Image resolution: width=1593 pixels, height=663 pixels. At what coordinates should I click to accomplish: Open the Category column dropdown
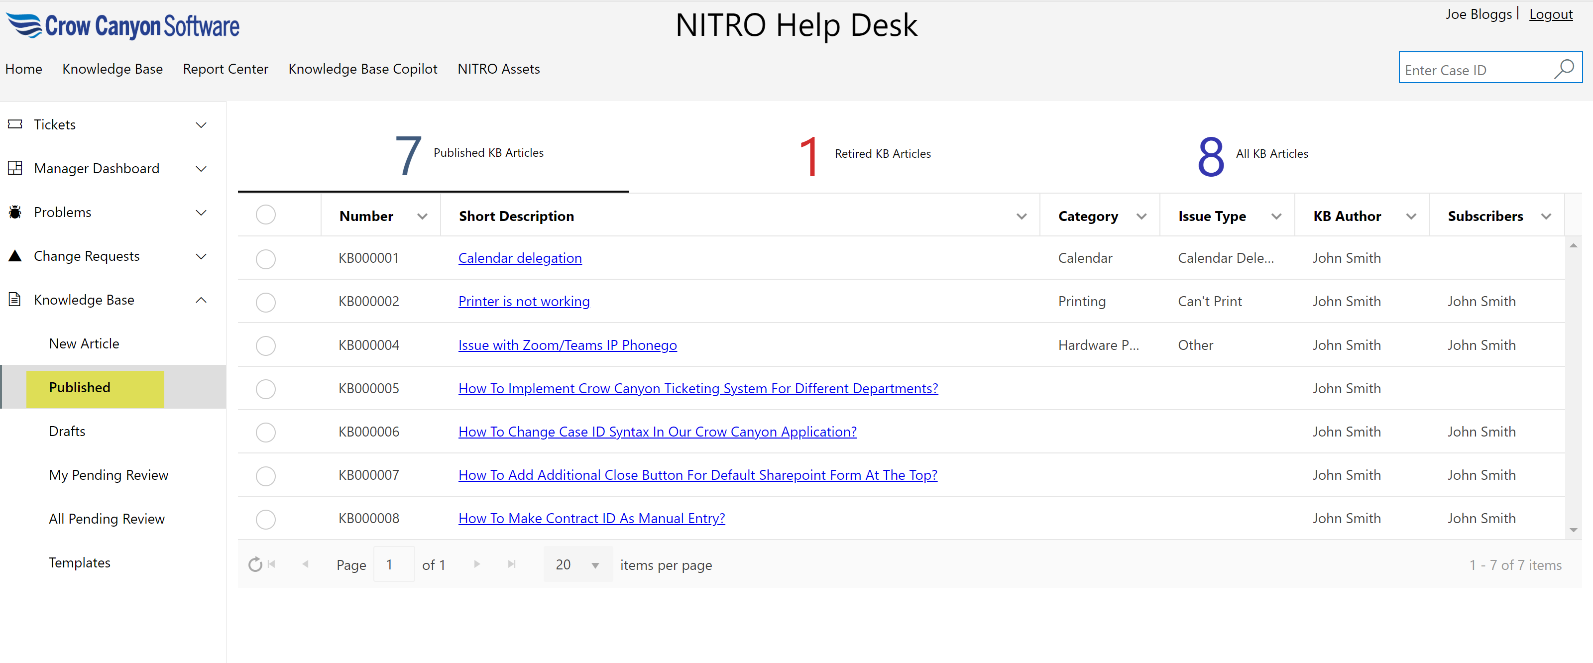[x=1141, y=217]
